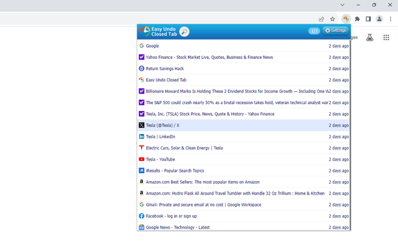Viewport: 398px width, 248px height.
Task: Reopen Tesla | LinkedIn tab
Action: (244, 136)
